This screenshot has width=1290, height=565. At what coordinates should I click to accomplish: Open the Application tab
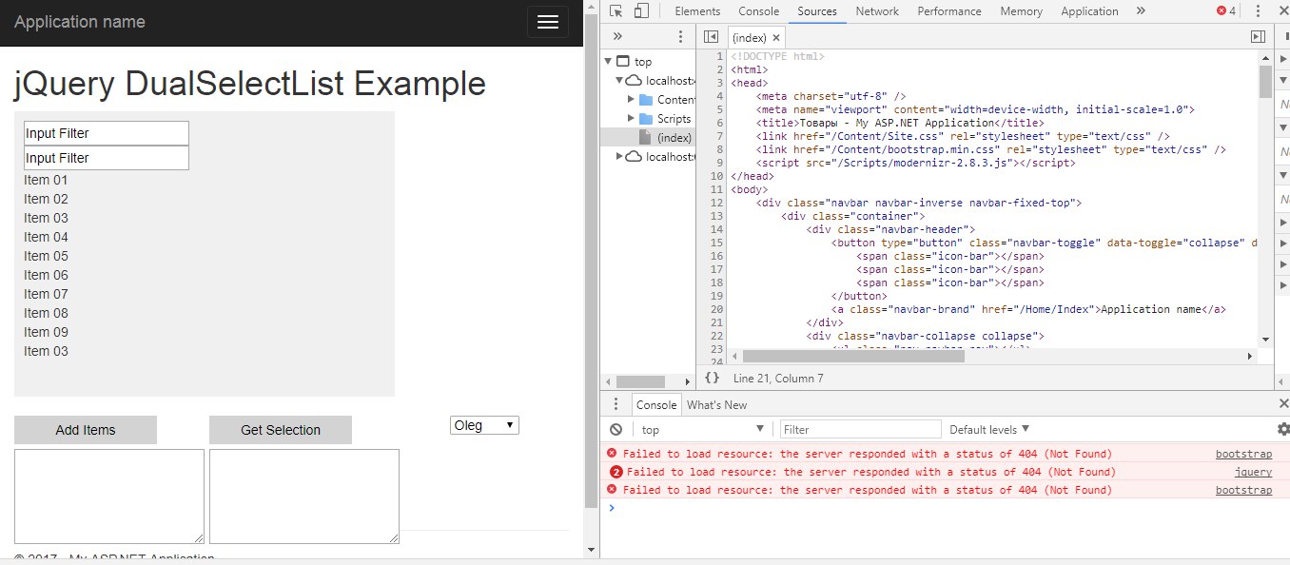point(1089,11)
